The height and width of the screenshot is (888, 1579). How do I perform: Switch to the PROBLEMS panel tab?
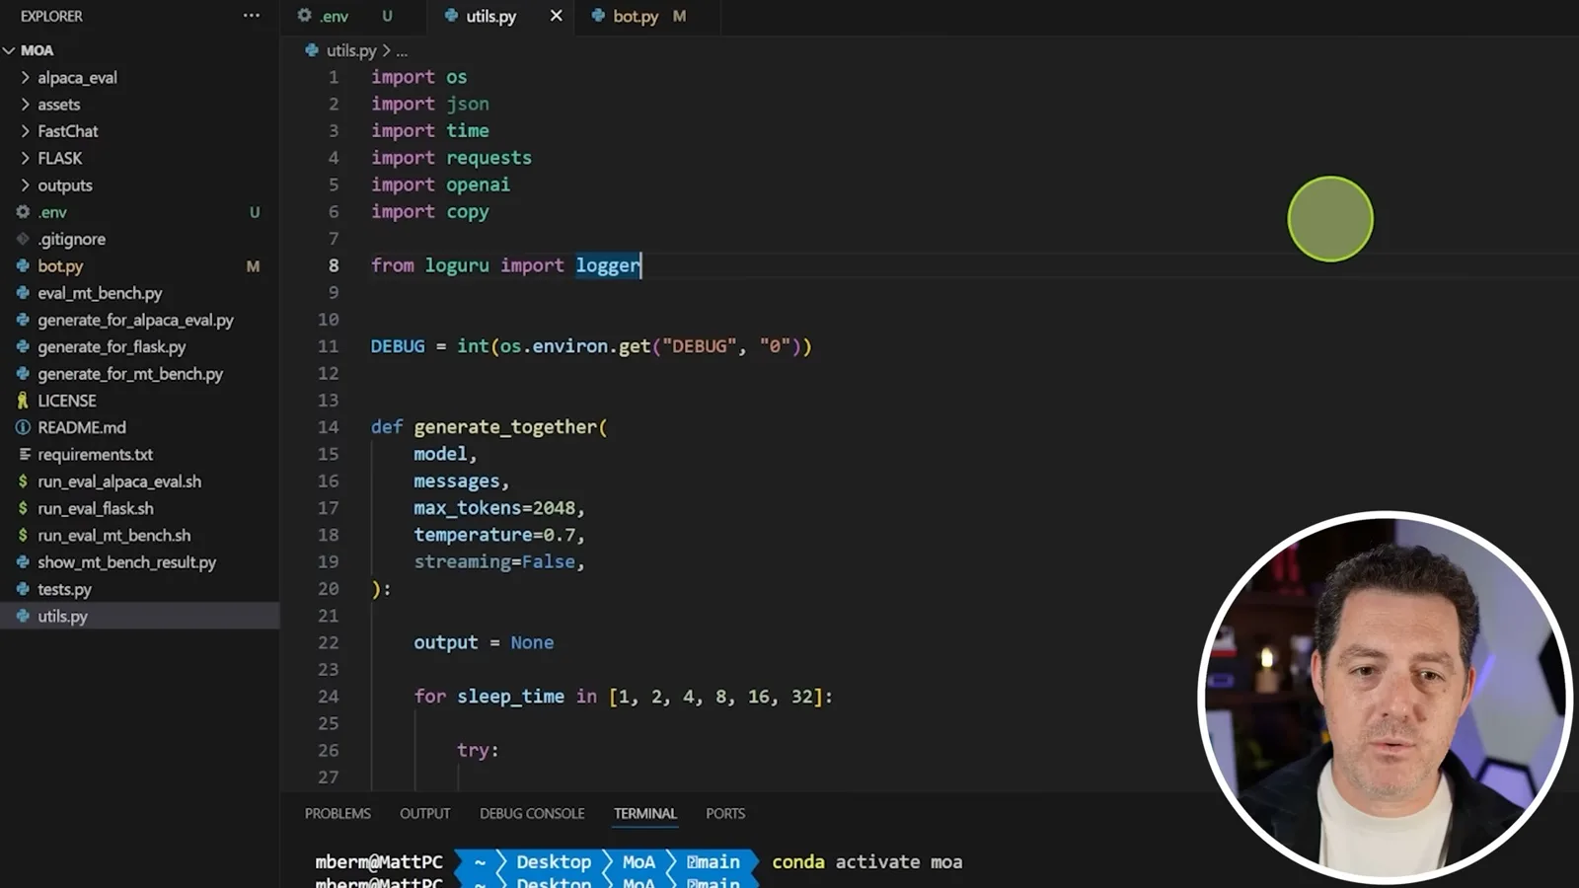pos(338,813)
